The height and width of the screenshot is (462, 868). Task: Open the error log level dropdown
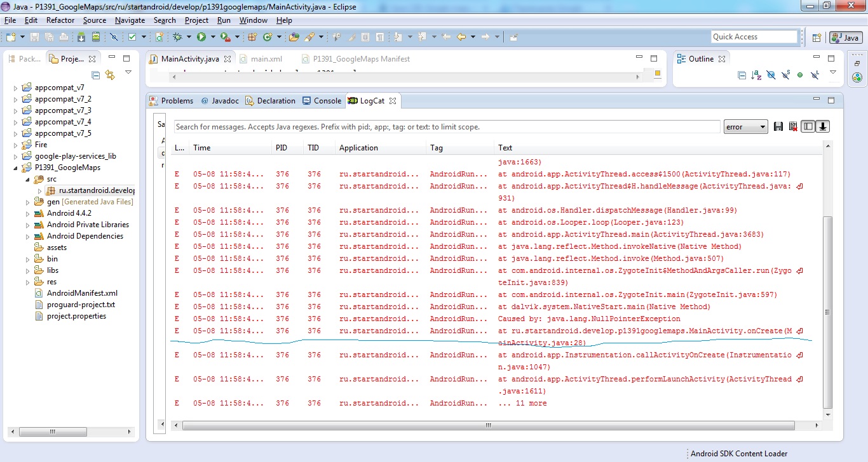tap(746, 127)
